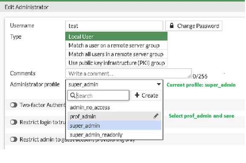Select Local User type option
The image size is (246, 163).
tap(116, 37)
